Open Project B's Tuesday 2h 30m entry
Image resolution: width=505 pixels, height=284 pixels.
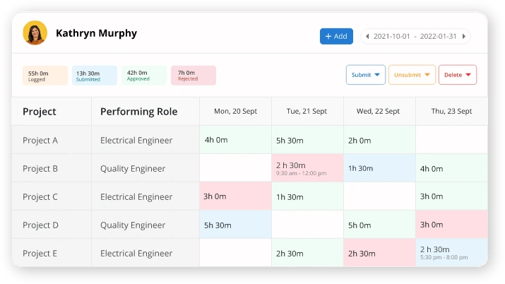pos(307,168)
